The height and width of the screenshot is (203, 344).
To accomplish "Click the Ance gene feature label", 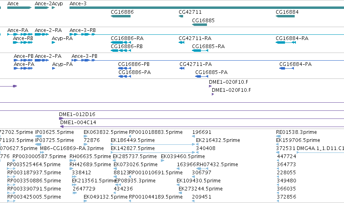I will tap(13, 4).
